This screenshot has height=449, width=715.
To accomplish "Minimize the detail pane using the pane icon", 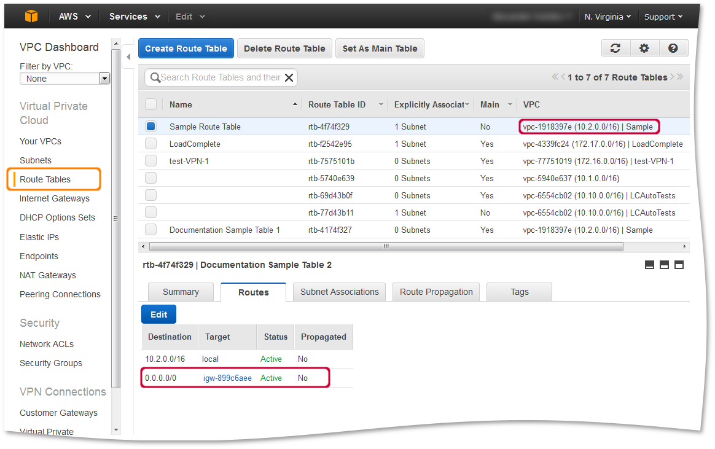I will pos(649,265).
